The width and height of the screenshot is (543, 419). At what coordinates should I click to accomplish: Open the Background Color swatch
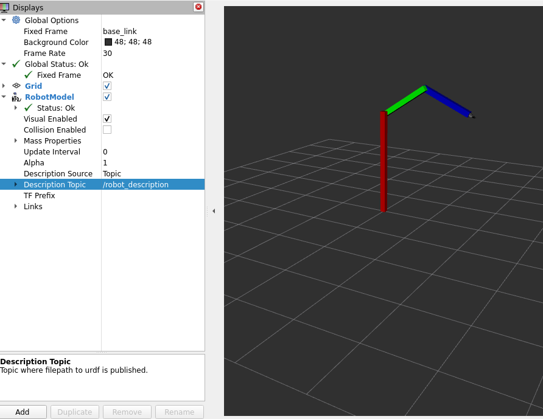(x=108, y=42)
